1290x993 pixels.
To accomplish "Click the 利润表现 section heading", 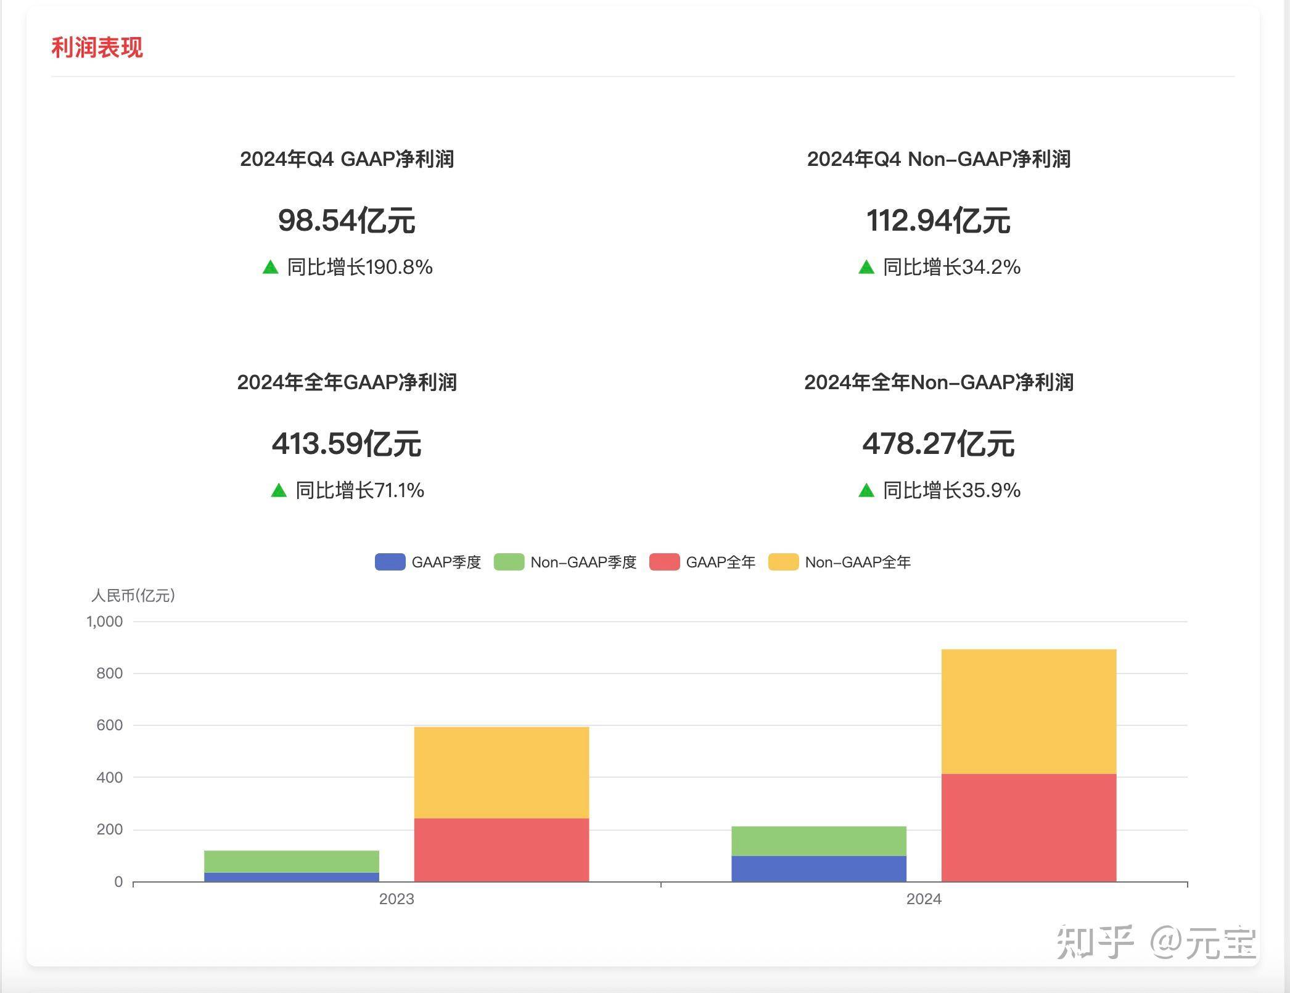I will click(97, 47).
